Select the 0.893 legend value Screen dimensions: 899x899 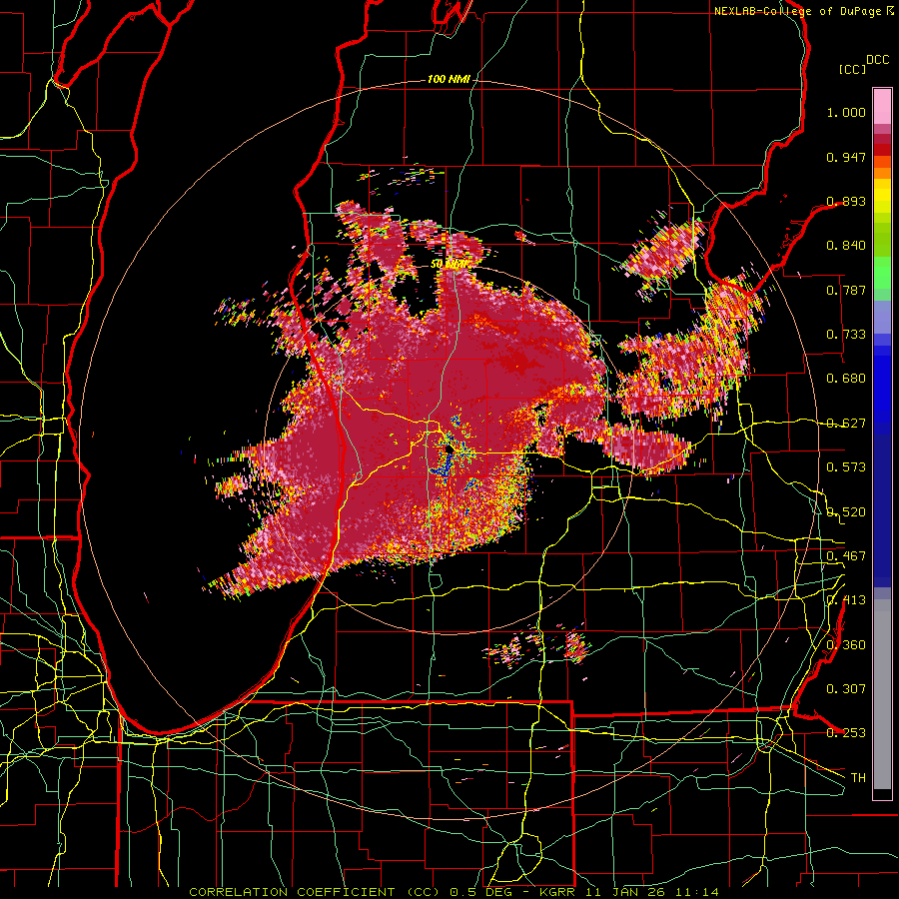point(846,201)
